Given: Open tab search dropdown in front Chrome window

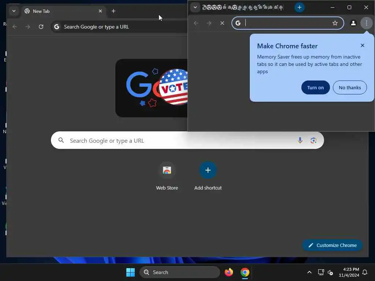Looking at the screenshot, I should (195, 7).
